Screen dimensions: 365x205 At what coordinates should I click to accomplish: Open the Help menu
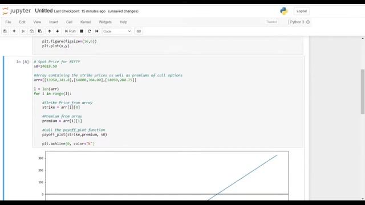(123, 22)
